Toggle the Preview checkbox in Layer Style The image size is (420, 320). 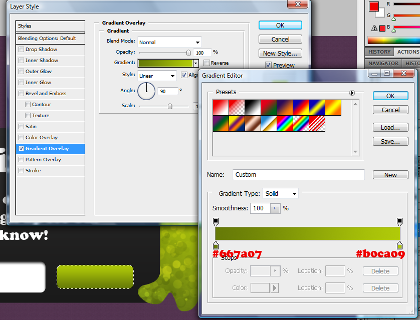tap(268, 65)
